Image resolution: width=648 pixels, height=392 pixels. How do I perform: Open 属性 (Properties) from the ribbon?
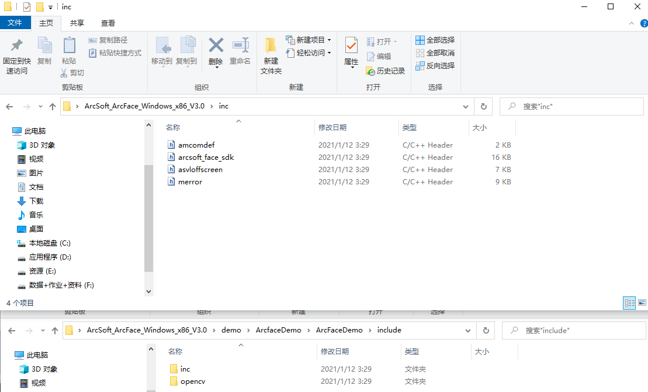point(351,52)
